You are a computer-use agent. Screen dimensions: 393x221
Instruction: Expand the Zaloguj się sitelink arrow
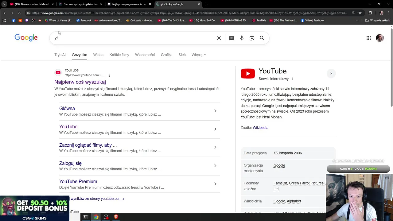215,165
